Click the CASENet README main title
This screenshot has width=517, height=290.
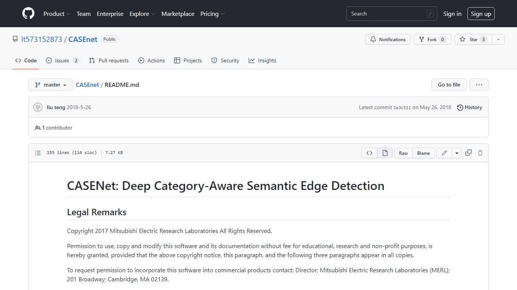pyautogui.click(x=226, y=186)
